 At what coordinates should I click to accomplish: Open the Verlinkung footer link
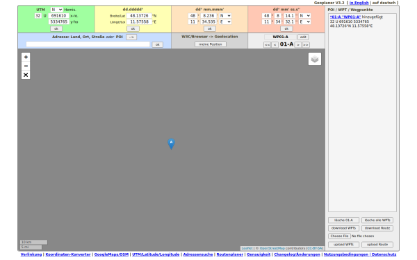pyautogui.click(x=31, y=254)
